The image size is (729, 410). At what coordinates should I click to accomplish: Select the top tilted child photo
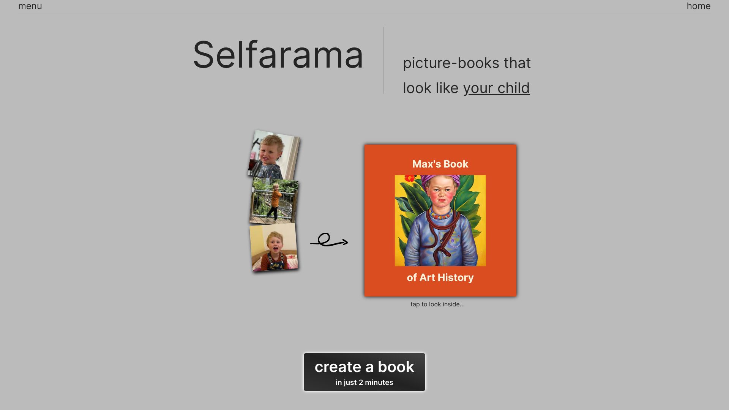(x=274, y=155)
